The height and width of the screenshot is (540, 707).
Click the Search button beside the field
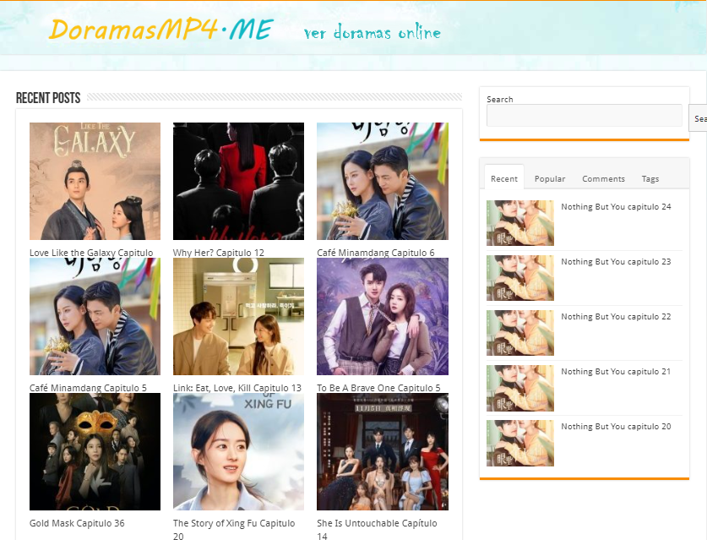pos(699,118)
